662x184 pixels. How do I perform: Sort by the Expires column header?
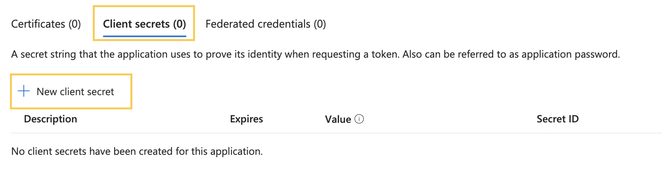point(246,119)
